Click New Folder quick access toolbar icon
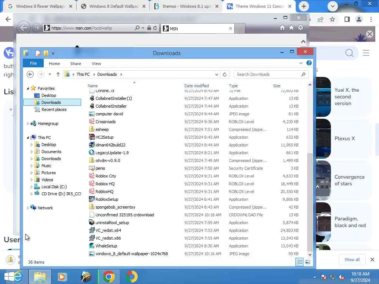The width and height of the screenshot is (379, 284). click(46, 53)
